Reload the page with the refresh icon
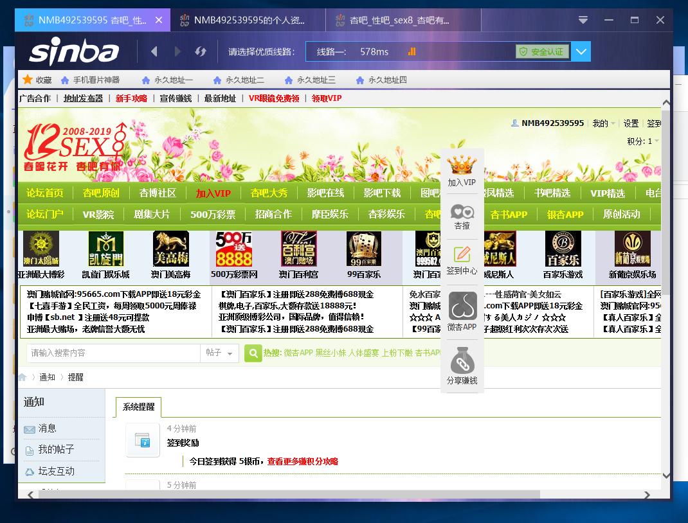Viewport: 688px width, 523px height. coord(201,51)
